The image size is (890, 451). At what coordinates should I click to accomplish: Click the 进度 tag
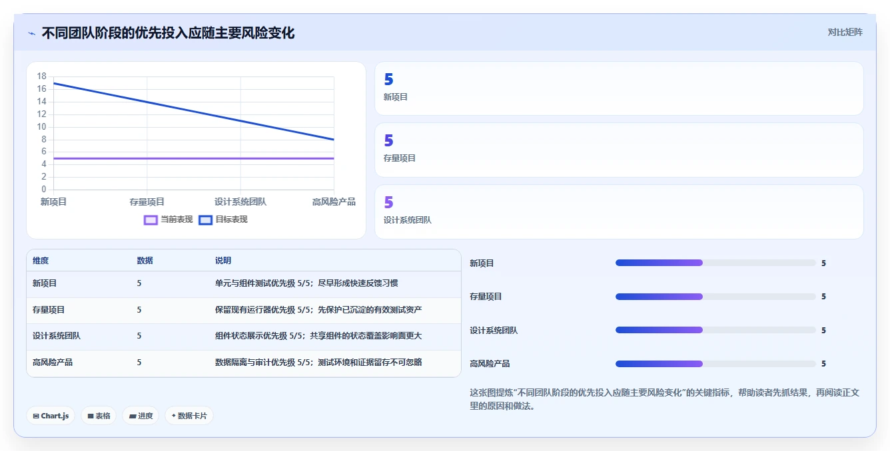[x=141, y=416]
